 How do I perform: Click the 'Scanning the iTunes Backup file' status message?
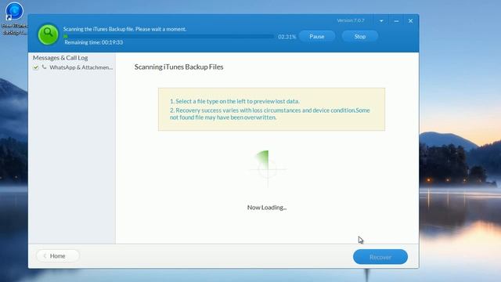pos(124,29)
